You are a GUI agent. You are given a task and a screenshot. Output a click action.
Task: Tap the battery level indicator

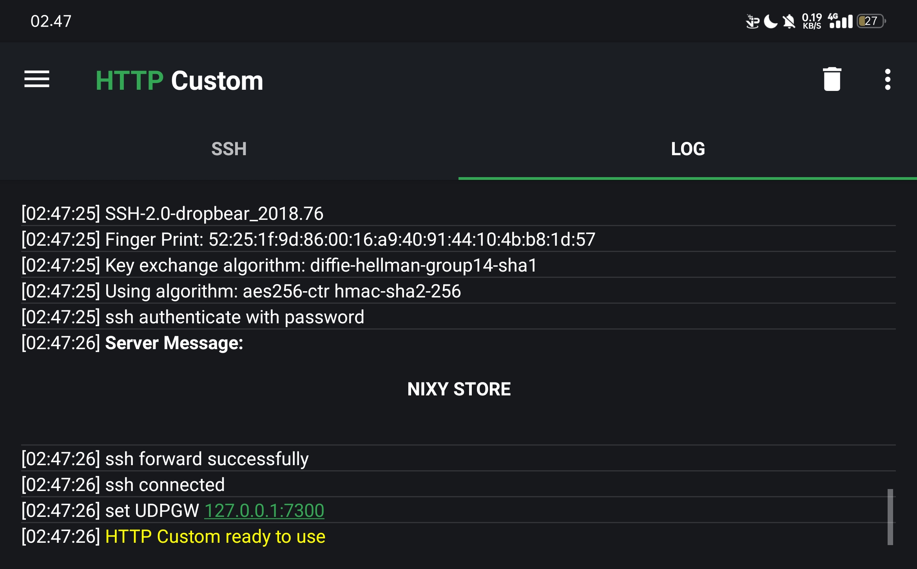click(x=871, y=21)
